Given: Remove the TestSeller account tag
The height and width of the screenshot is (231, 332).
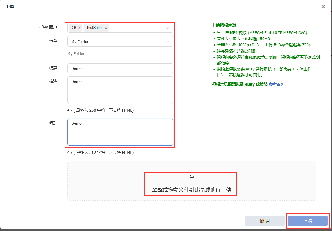Looking at the screenshot, I should (x=106, y=28).
